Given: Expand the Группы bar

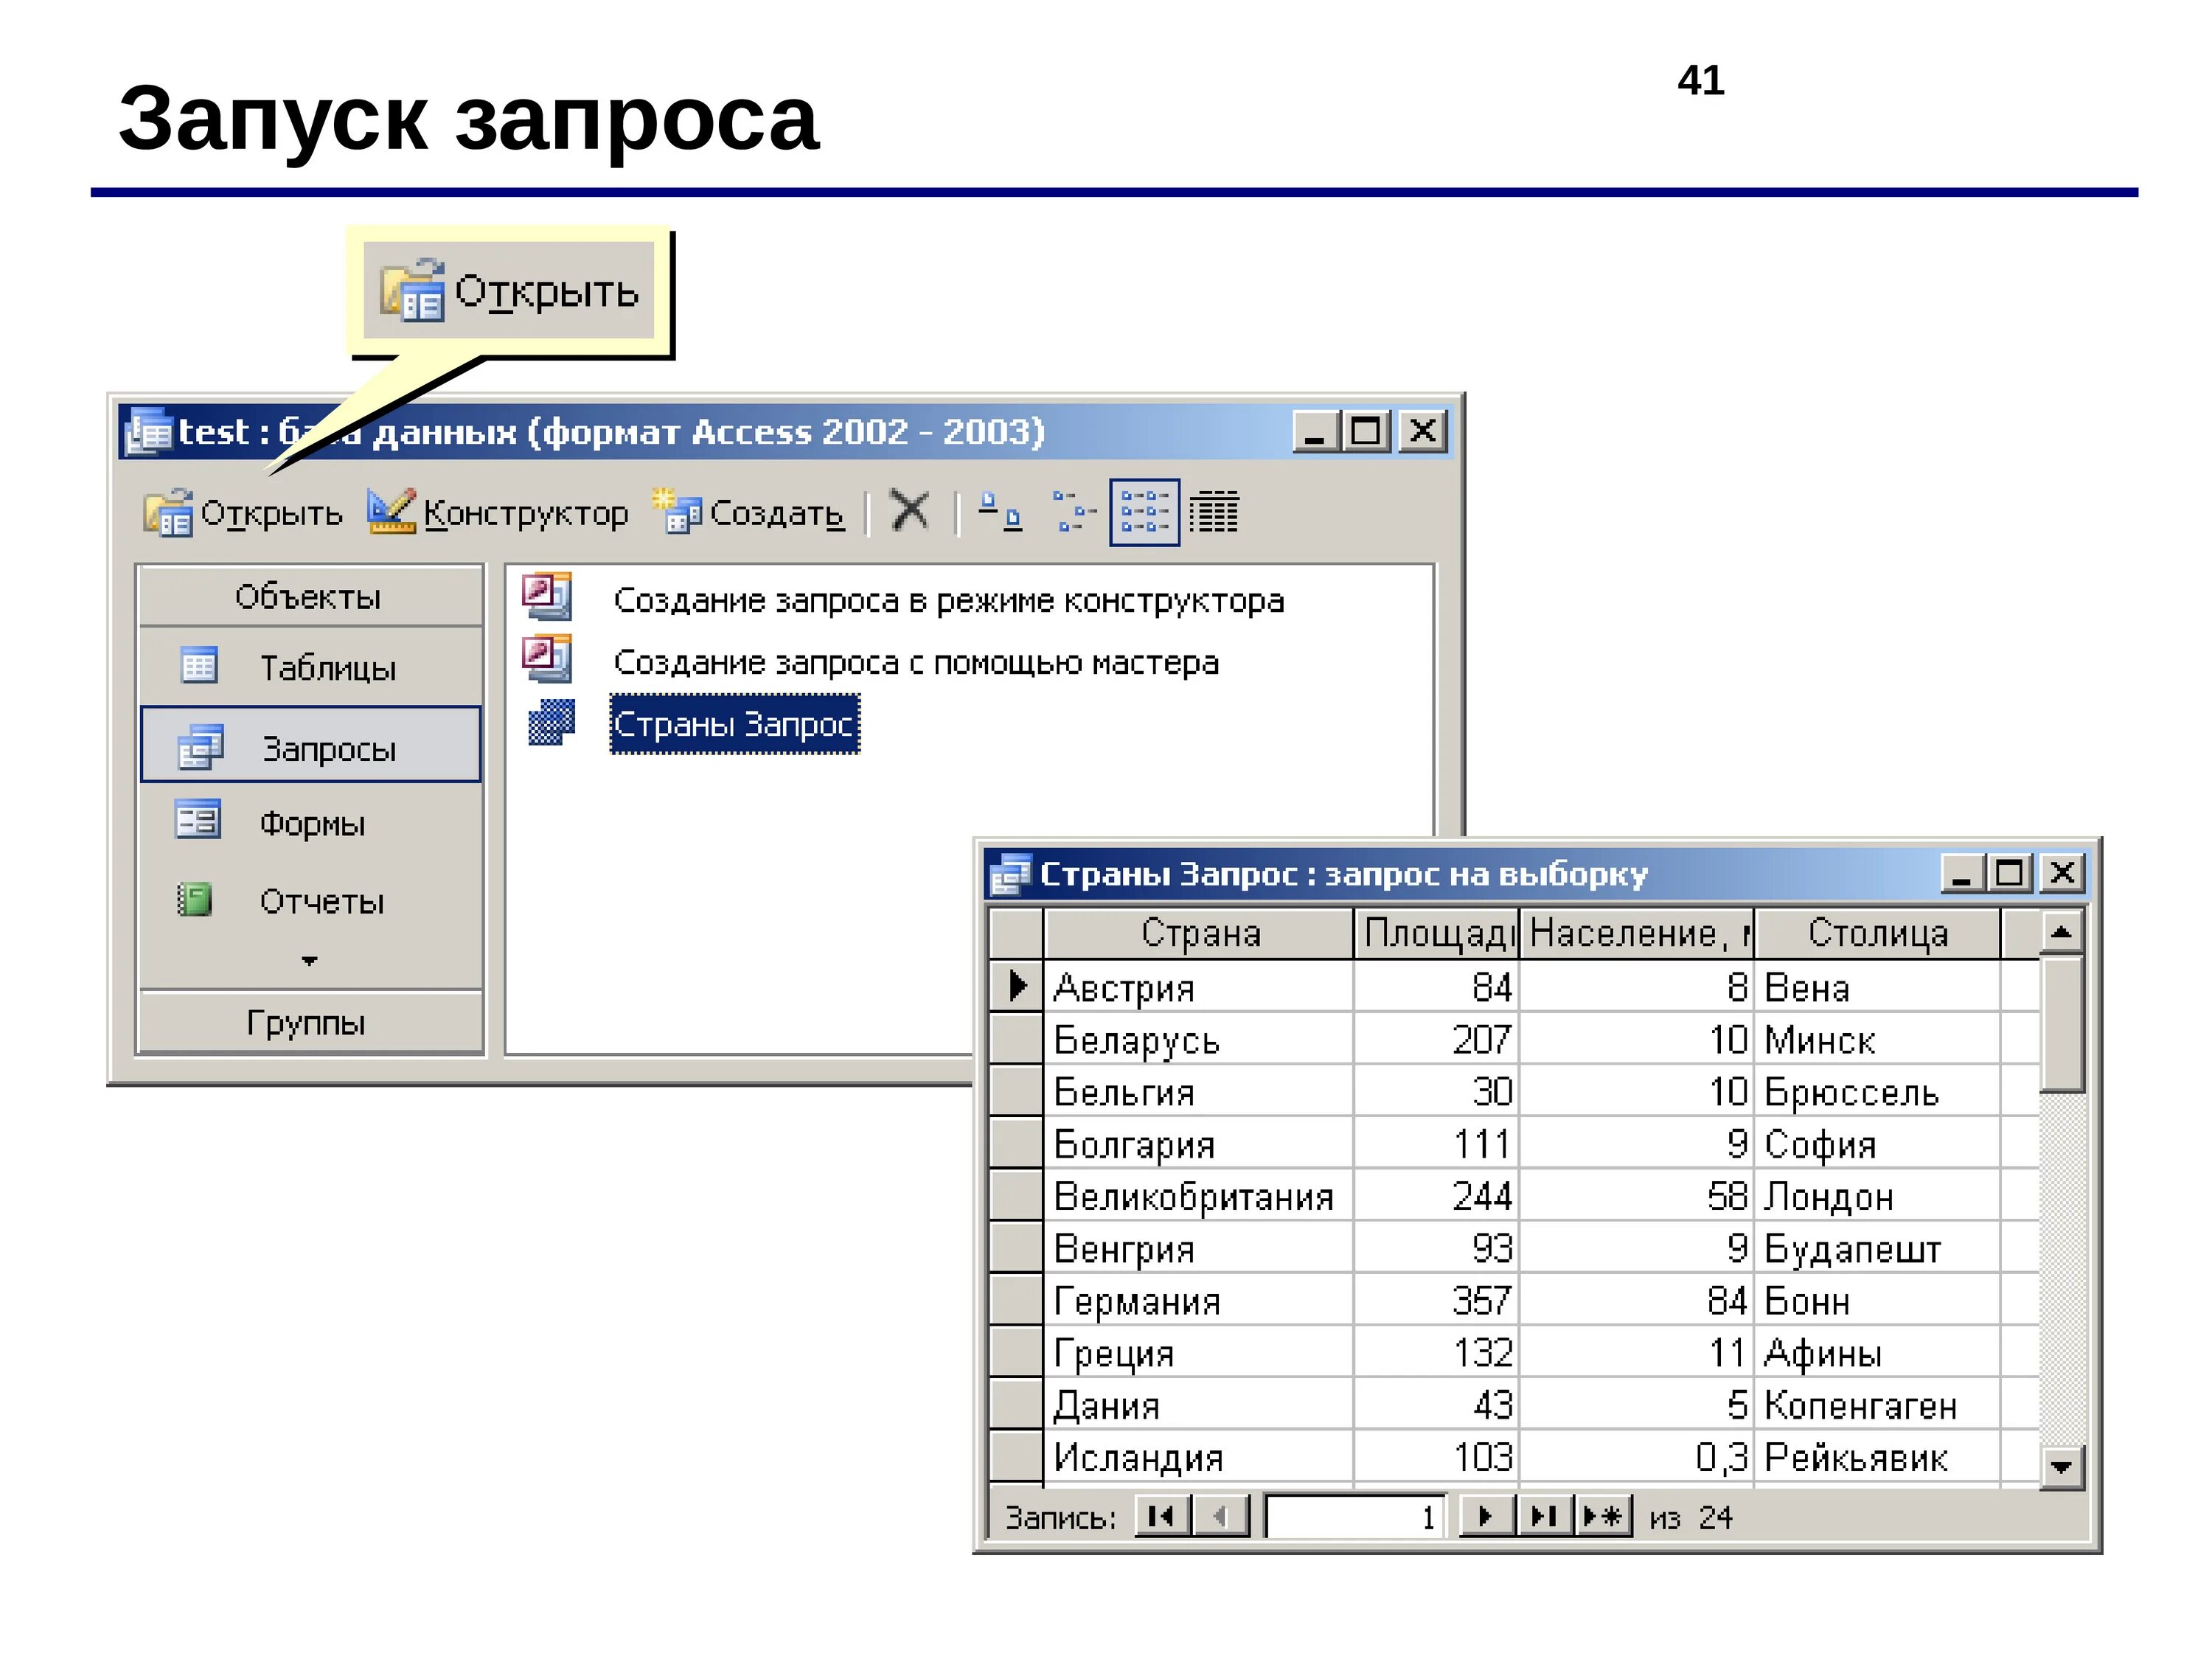Looking at the screenshot, I should pos(307,1022).
